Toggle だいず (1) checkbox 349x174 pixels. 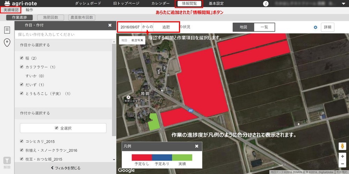pos(22,84)
